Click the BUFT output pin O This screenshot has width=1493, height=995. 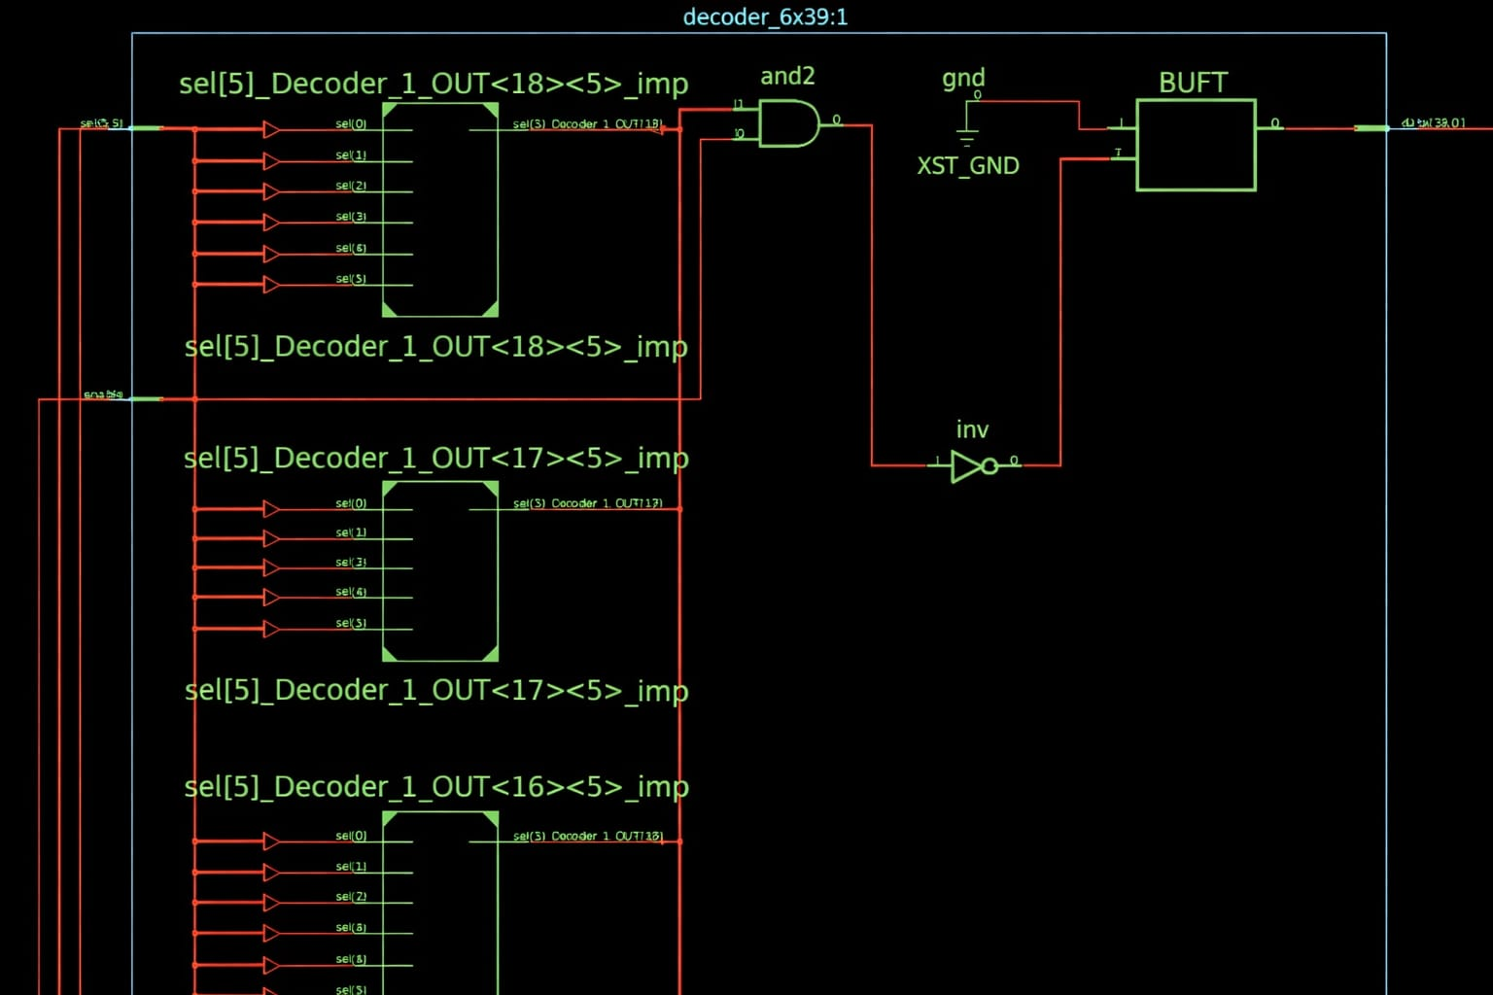click(1275, 123)
